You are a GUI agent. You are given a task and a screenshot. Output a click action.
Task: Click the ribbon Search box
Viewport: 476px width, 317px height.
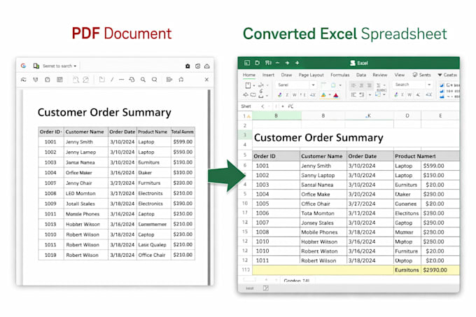pos(409,85)
